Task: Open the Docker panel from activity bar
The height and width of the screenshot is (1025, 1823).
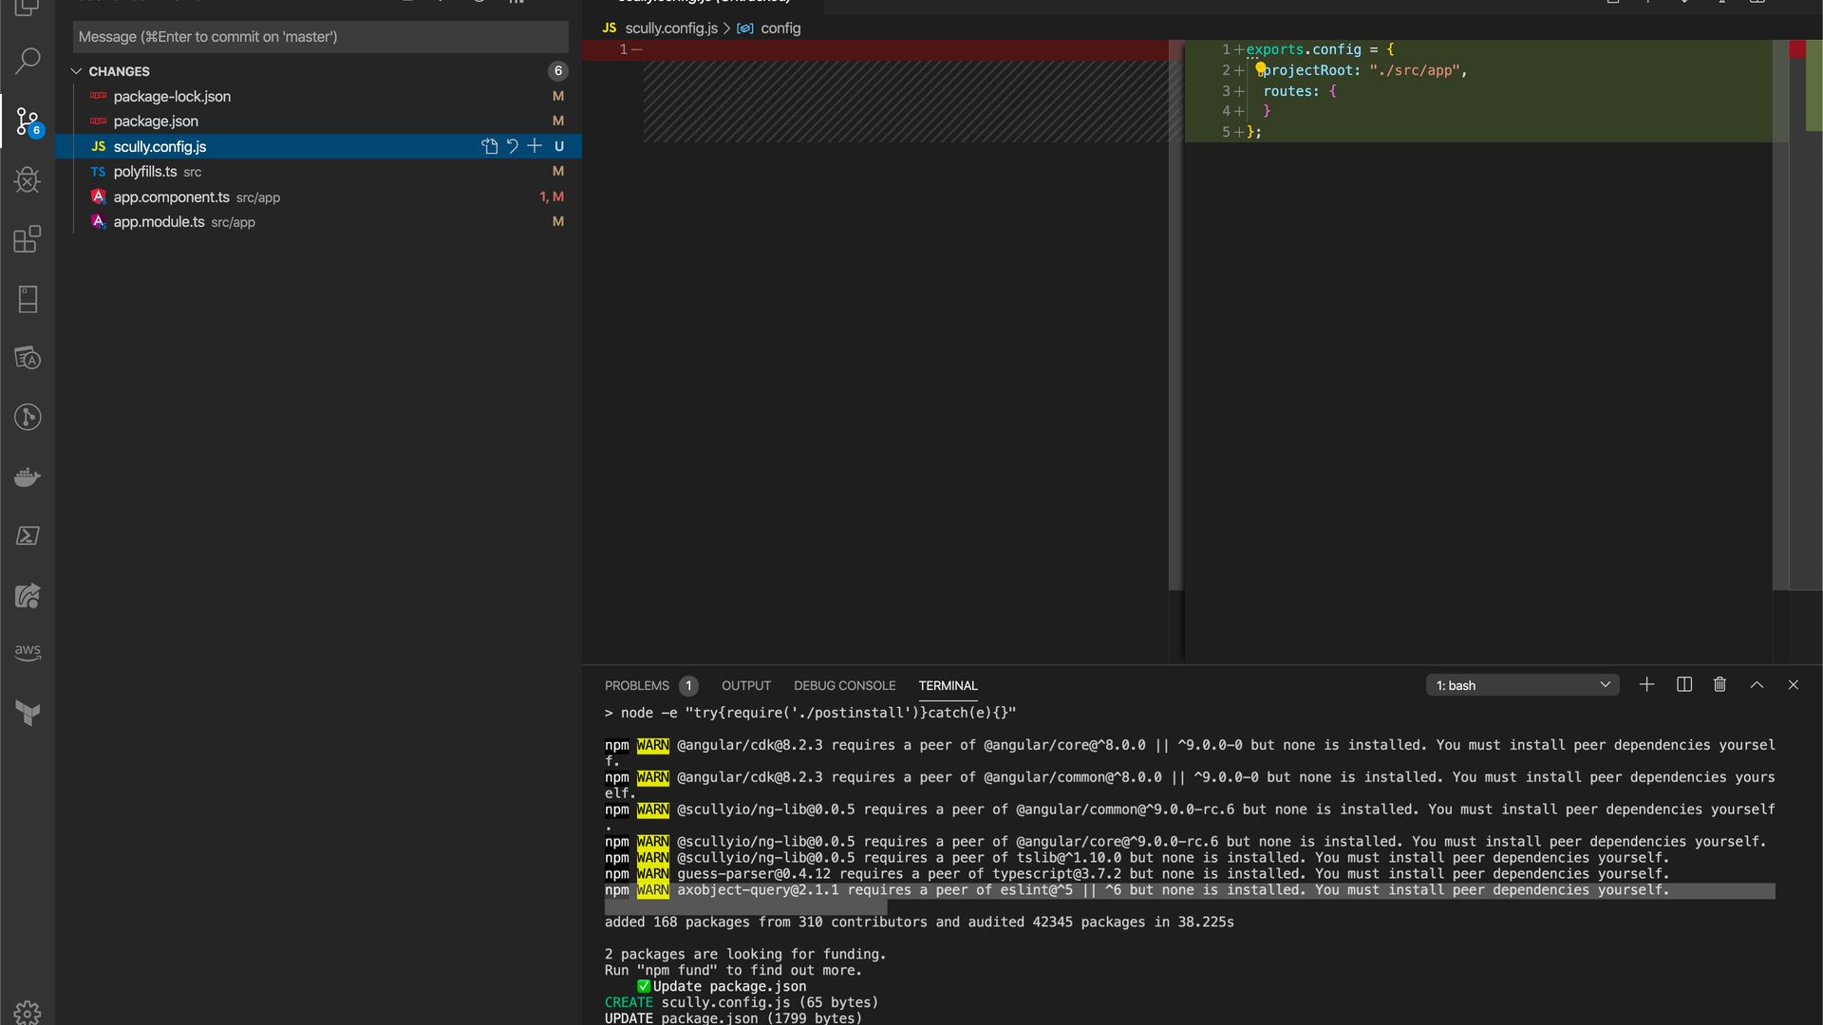Action: coord(28,476)
